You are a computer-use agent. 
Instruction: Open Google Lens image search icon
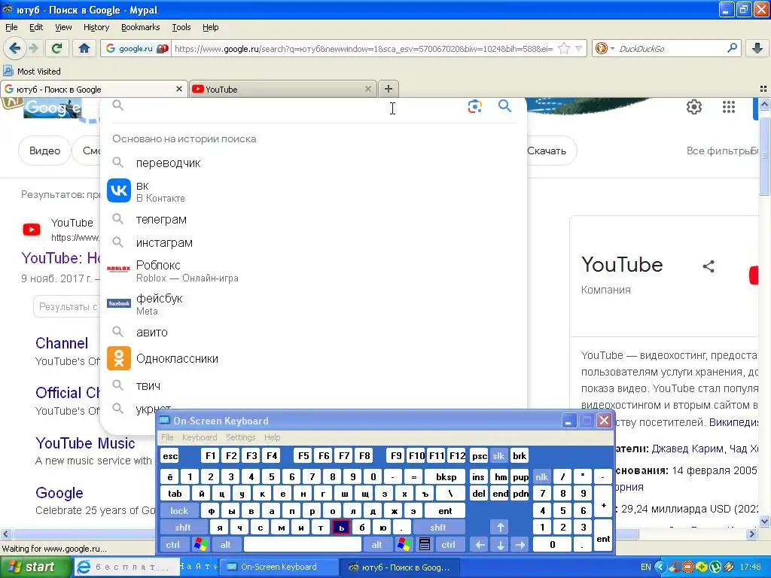coord(474,106)
